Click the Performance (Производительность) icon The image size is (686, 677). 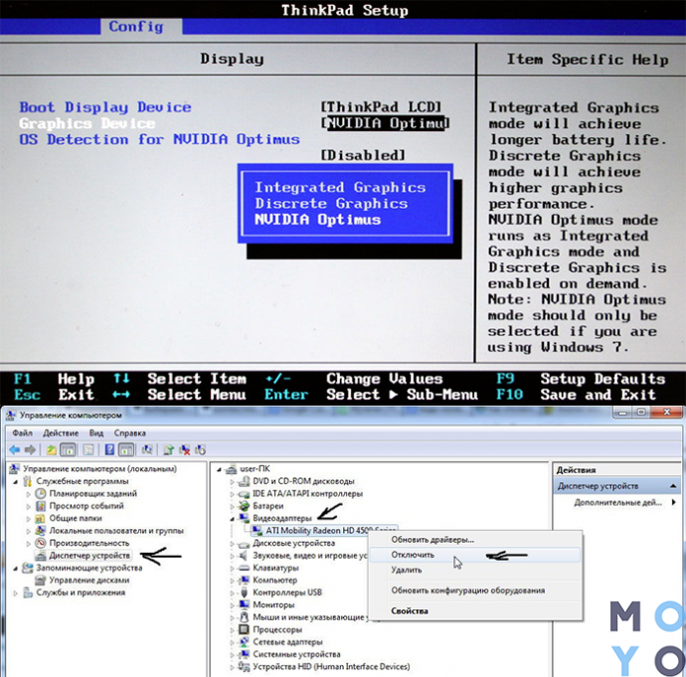pos(41,544)
